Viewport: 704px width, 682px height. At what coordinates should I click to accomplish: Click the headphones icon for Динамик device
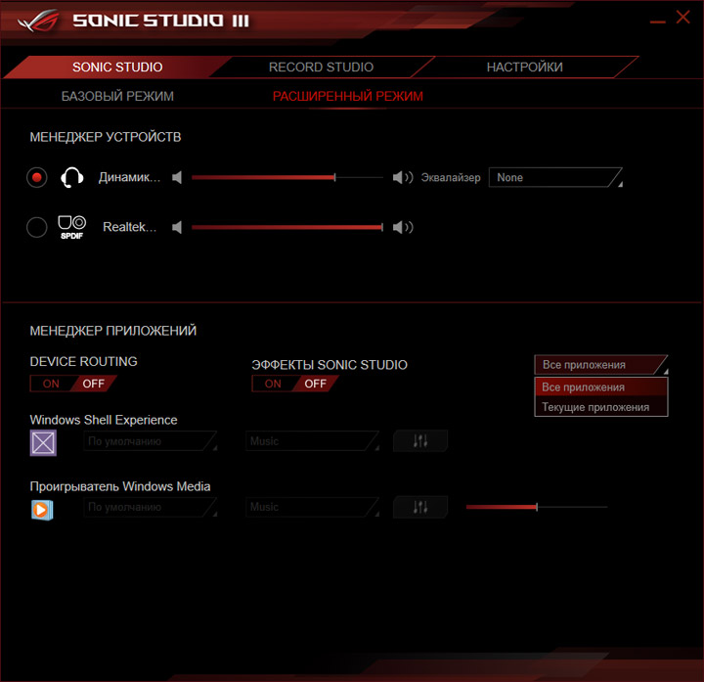click(71, 177)
